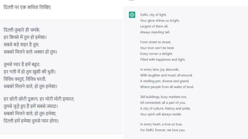
Task: Click the green ChatGPT logo icon
Action: (x=132, y=15)
